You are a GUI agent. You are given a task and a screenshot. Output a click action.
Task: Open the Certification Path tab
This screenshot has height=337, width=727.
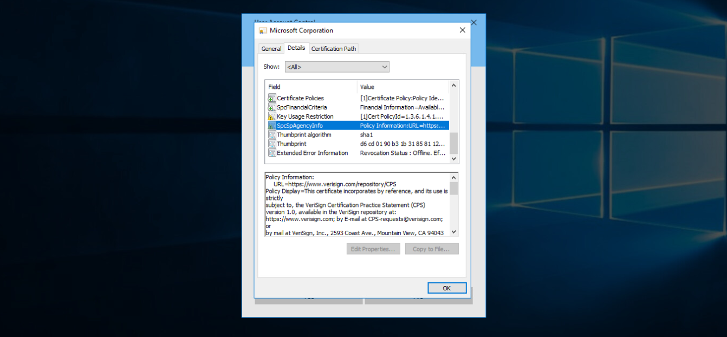pyautogui.click(x=334, y=49)
